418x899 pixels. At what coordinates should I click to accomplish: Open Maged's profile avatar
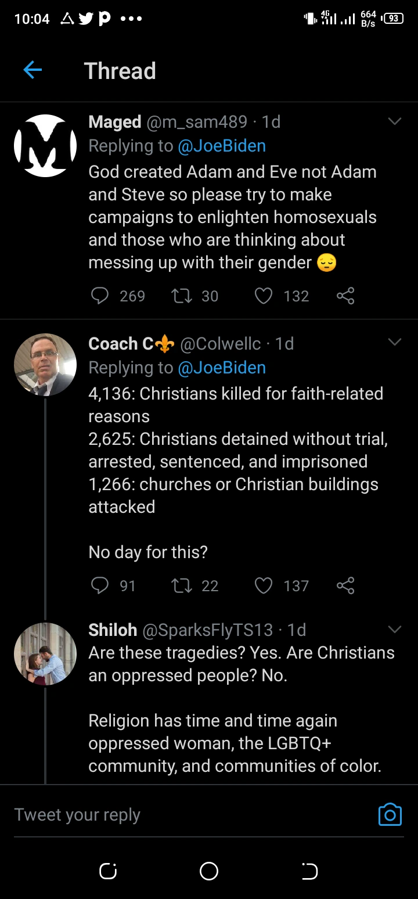pyautogui.click(x=45, y=146)
